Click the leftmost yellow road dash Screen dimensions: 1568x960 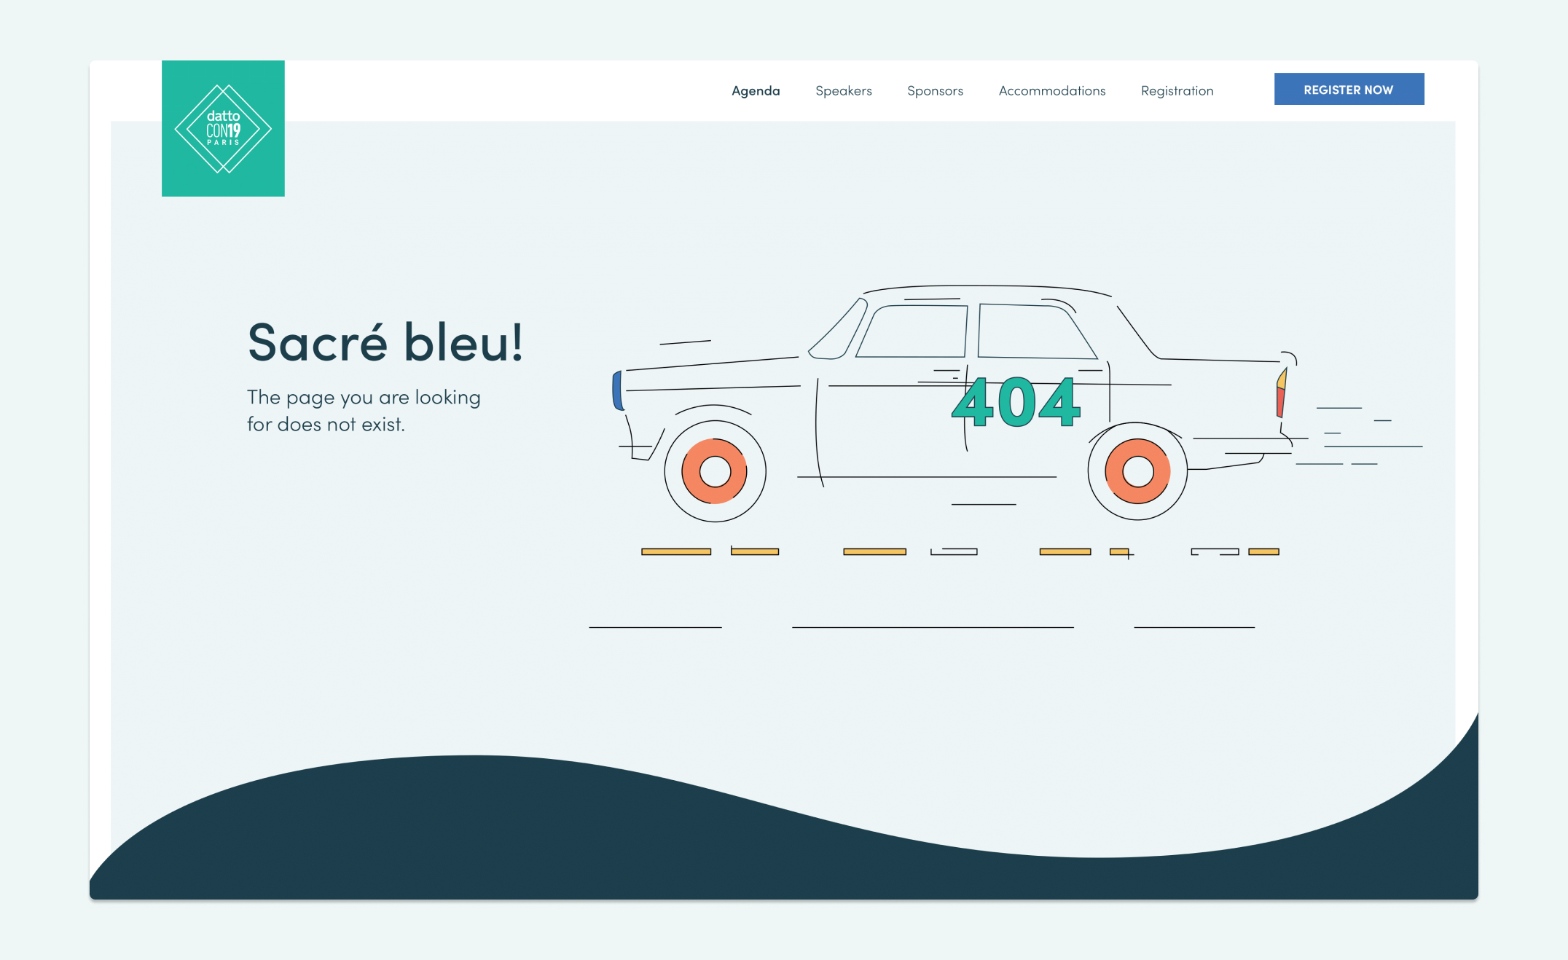pyautogui.click(x=675, y=551)
